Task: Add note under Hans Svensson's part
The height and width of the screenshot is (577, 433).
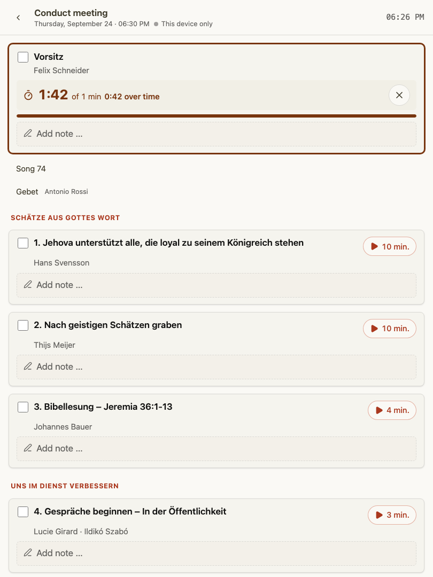Action: coord(216,285)
